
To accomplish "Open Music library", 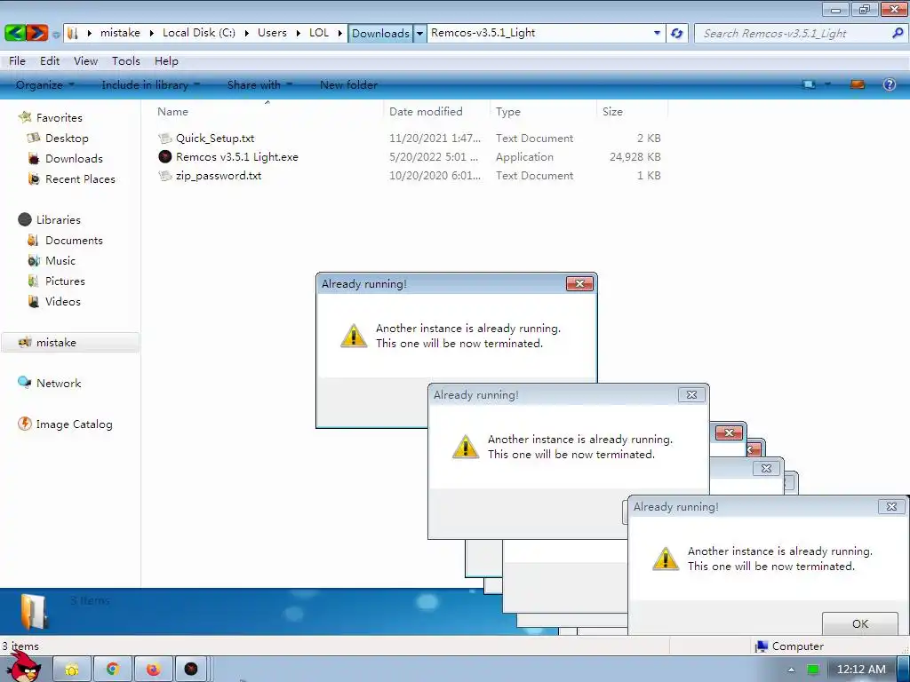I will [x=60, y=261].
